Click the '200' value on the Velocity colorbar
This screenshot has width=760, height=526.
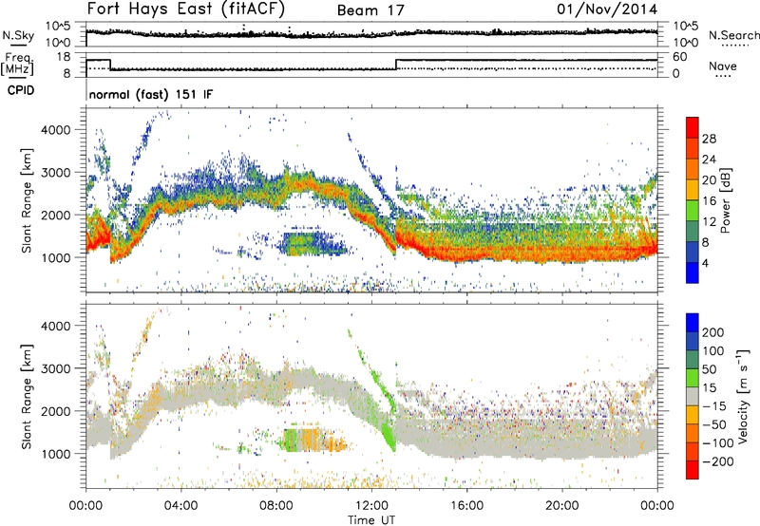tap(713, 332)
